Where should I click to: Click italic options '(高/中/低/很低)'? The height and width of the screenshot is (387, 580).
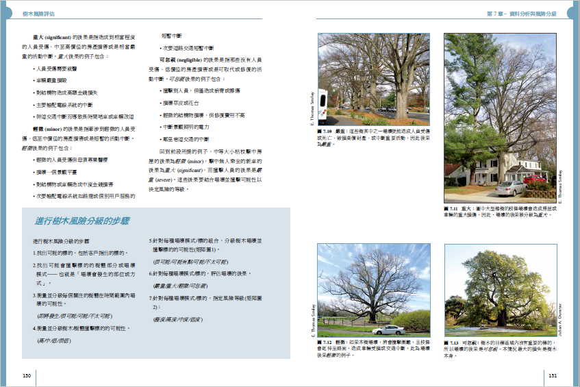pyautogui.click(x=53, y=340)
